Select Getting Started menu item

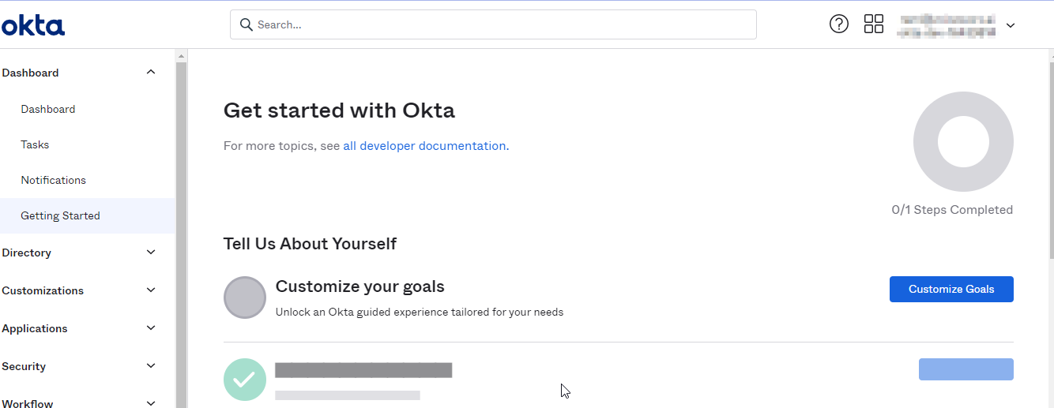click(x=60, y=215)
